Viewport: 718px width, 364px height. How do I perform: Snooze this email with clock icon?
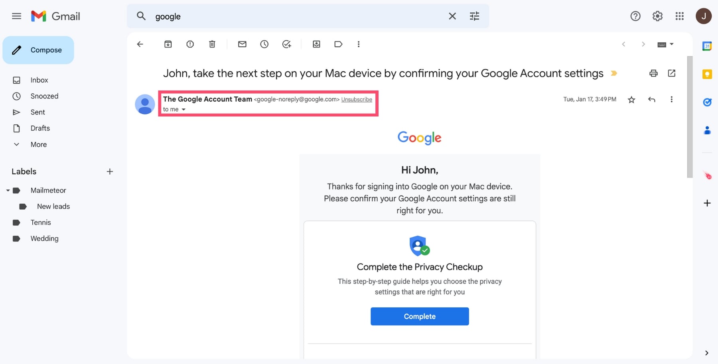(x=264, y=44)
